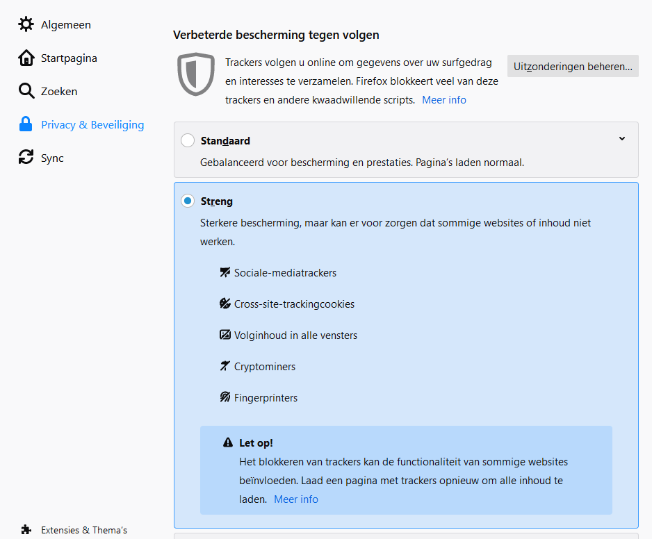Follow Meer info link in Let op box

(x=295, y=499)
